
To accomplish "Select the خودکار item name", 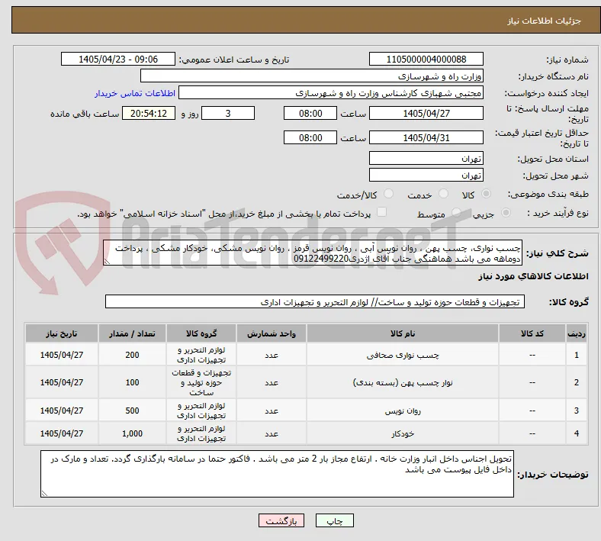I will pyautogui.click(x=403, y=433).
